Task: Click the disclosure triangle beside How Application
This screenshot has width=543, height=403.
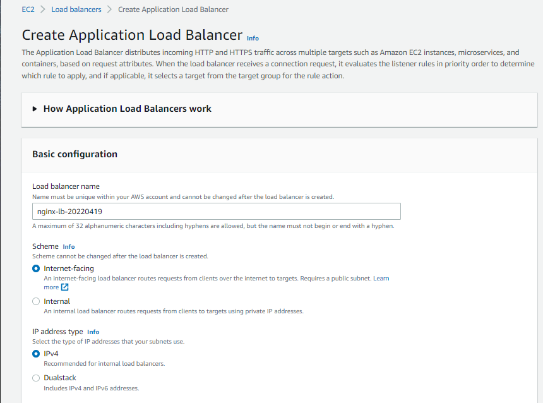Action: tap(35, 109)
